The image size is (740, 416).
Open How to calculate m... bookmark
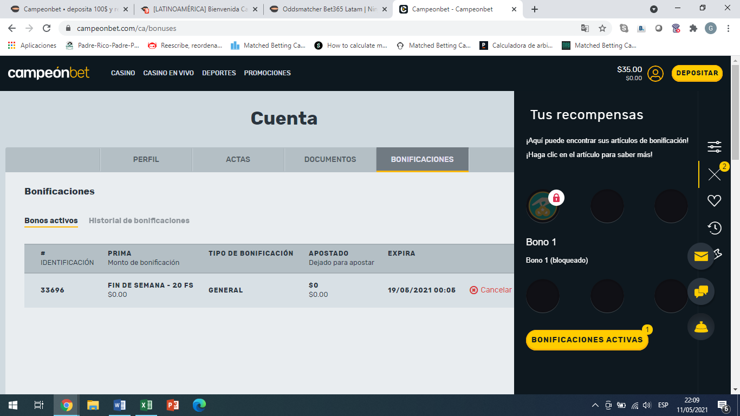coord(351,45)
